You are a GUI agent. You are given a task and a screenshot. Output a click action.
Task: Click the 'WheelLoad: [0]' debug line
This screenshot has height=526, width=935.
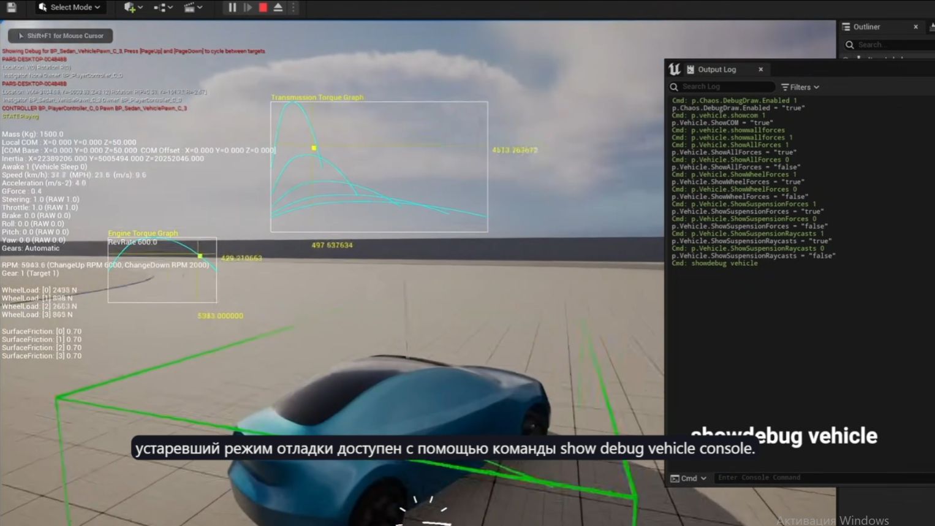[39, 290]
